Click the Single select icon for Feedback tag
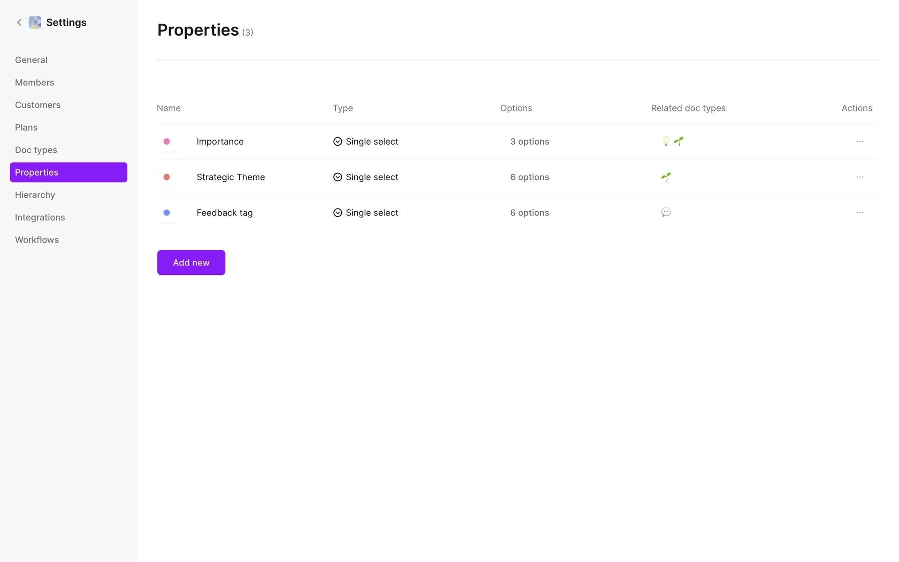This screenshot has height=562, width=899. pos(338,213)
